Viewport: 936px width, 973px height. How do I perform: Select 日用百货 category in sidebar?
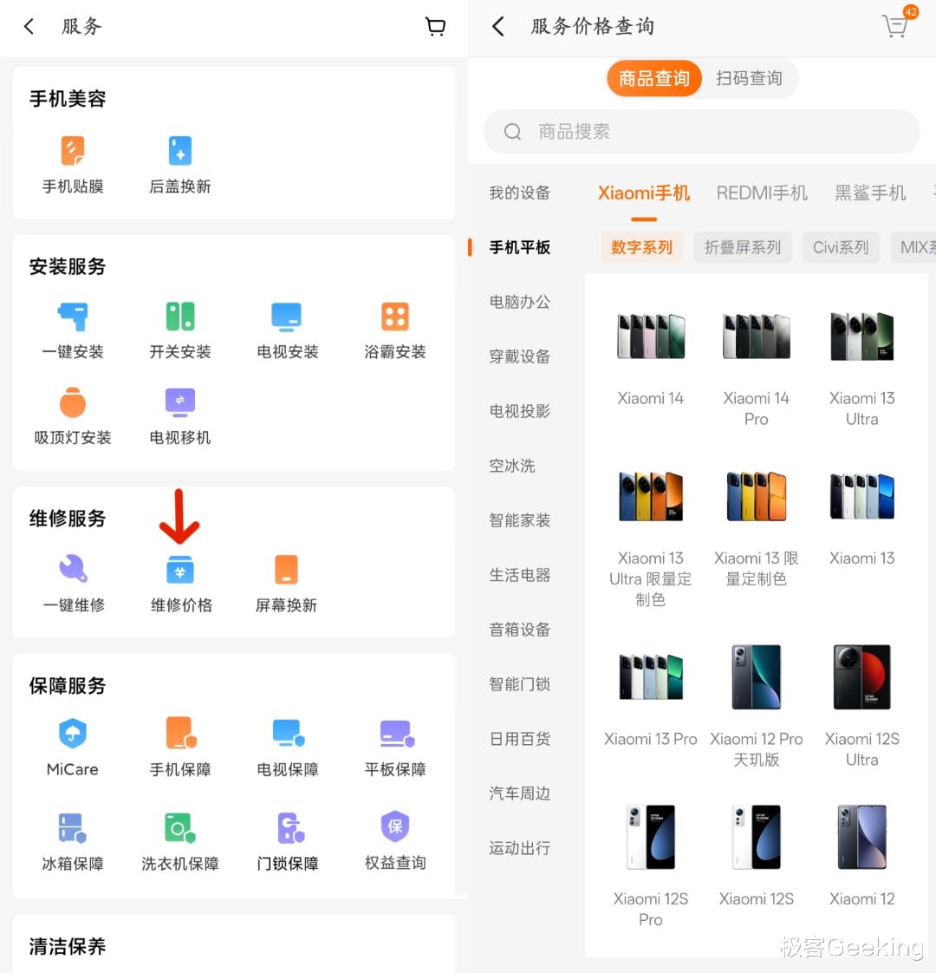(x=519, y=739)
